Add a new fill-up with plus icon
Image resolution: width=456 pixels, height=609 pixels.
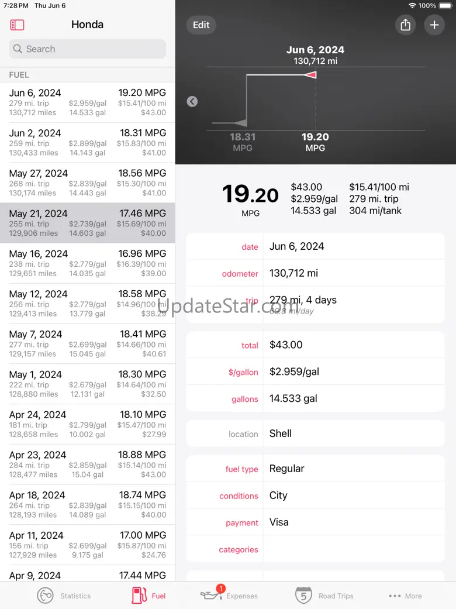(x=434, y=25)
